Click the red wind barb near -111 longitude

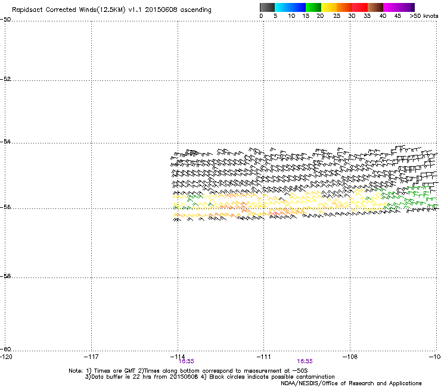(x=277, y=214)
